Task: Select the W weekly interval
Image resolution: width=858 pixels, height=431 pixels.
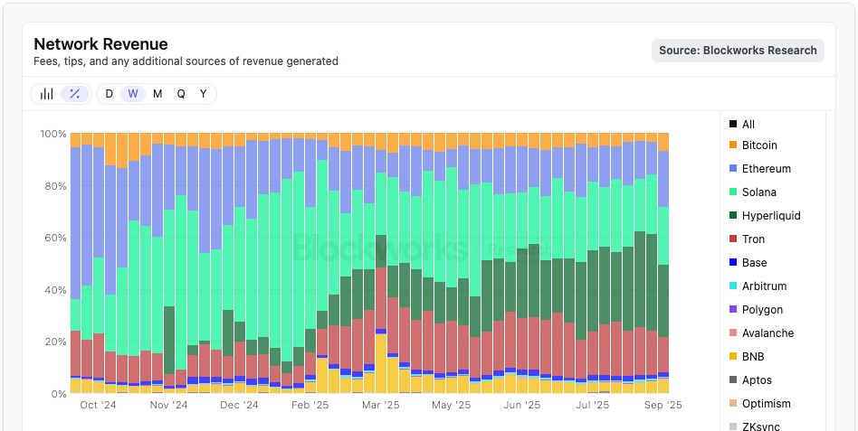Action: pos(133,94)
